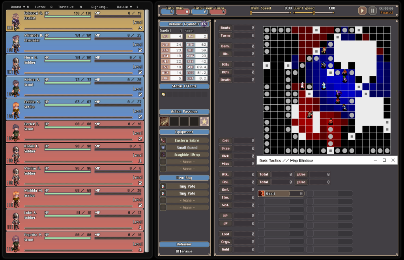Click the Gold stat button
This screenshot has height=260, width=404.
click(225, 249)
